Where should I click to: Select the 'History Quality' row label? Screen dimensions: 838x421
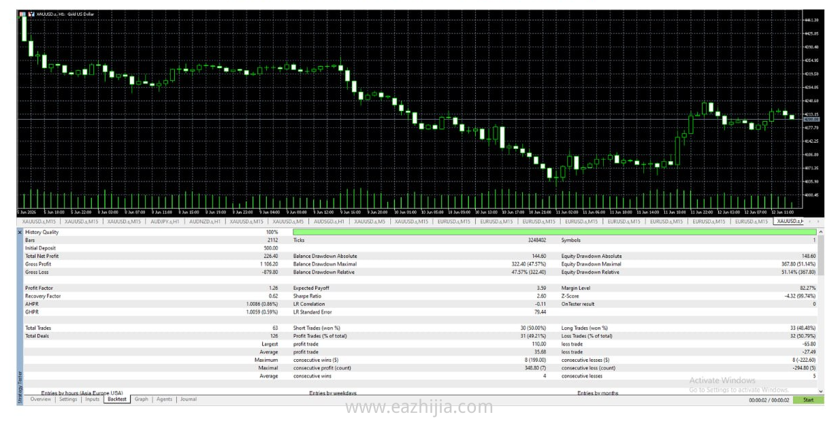click(x=42, y=233)
